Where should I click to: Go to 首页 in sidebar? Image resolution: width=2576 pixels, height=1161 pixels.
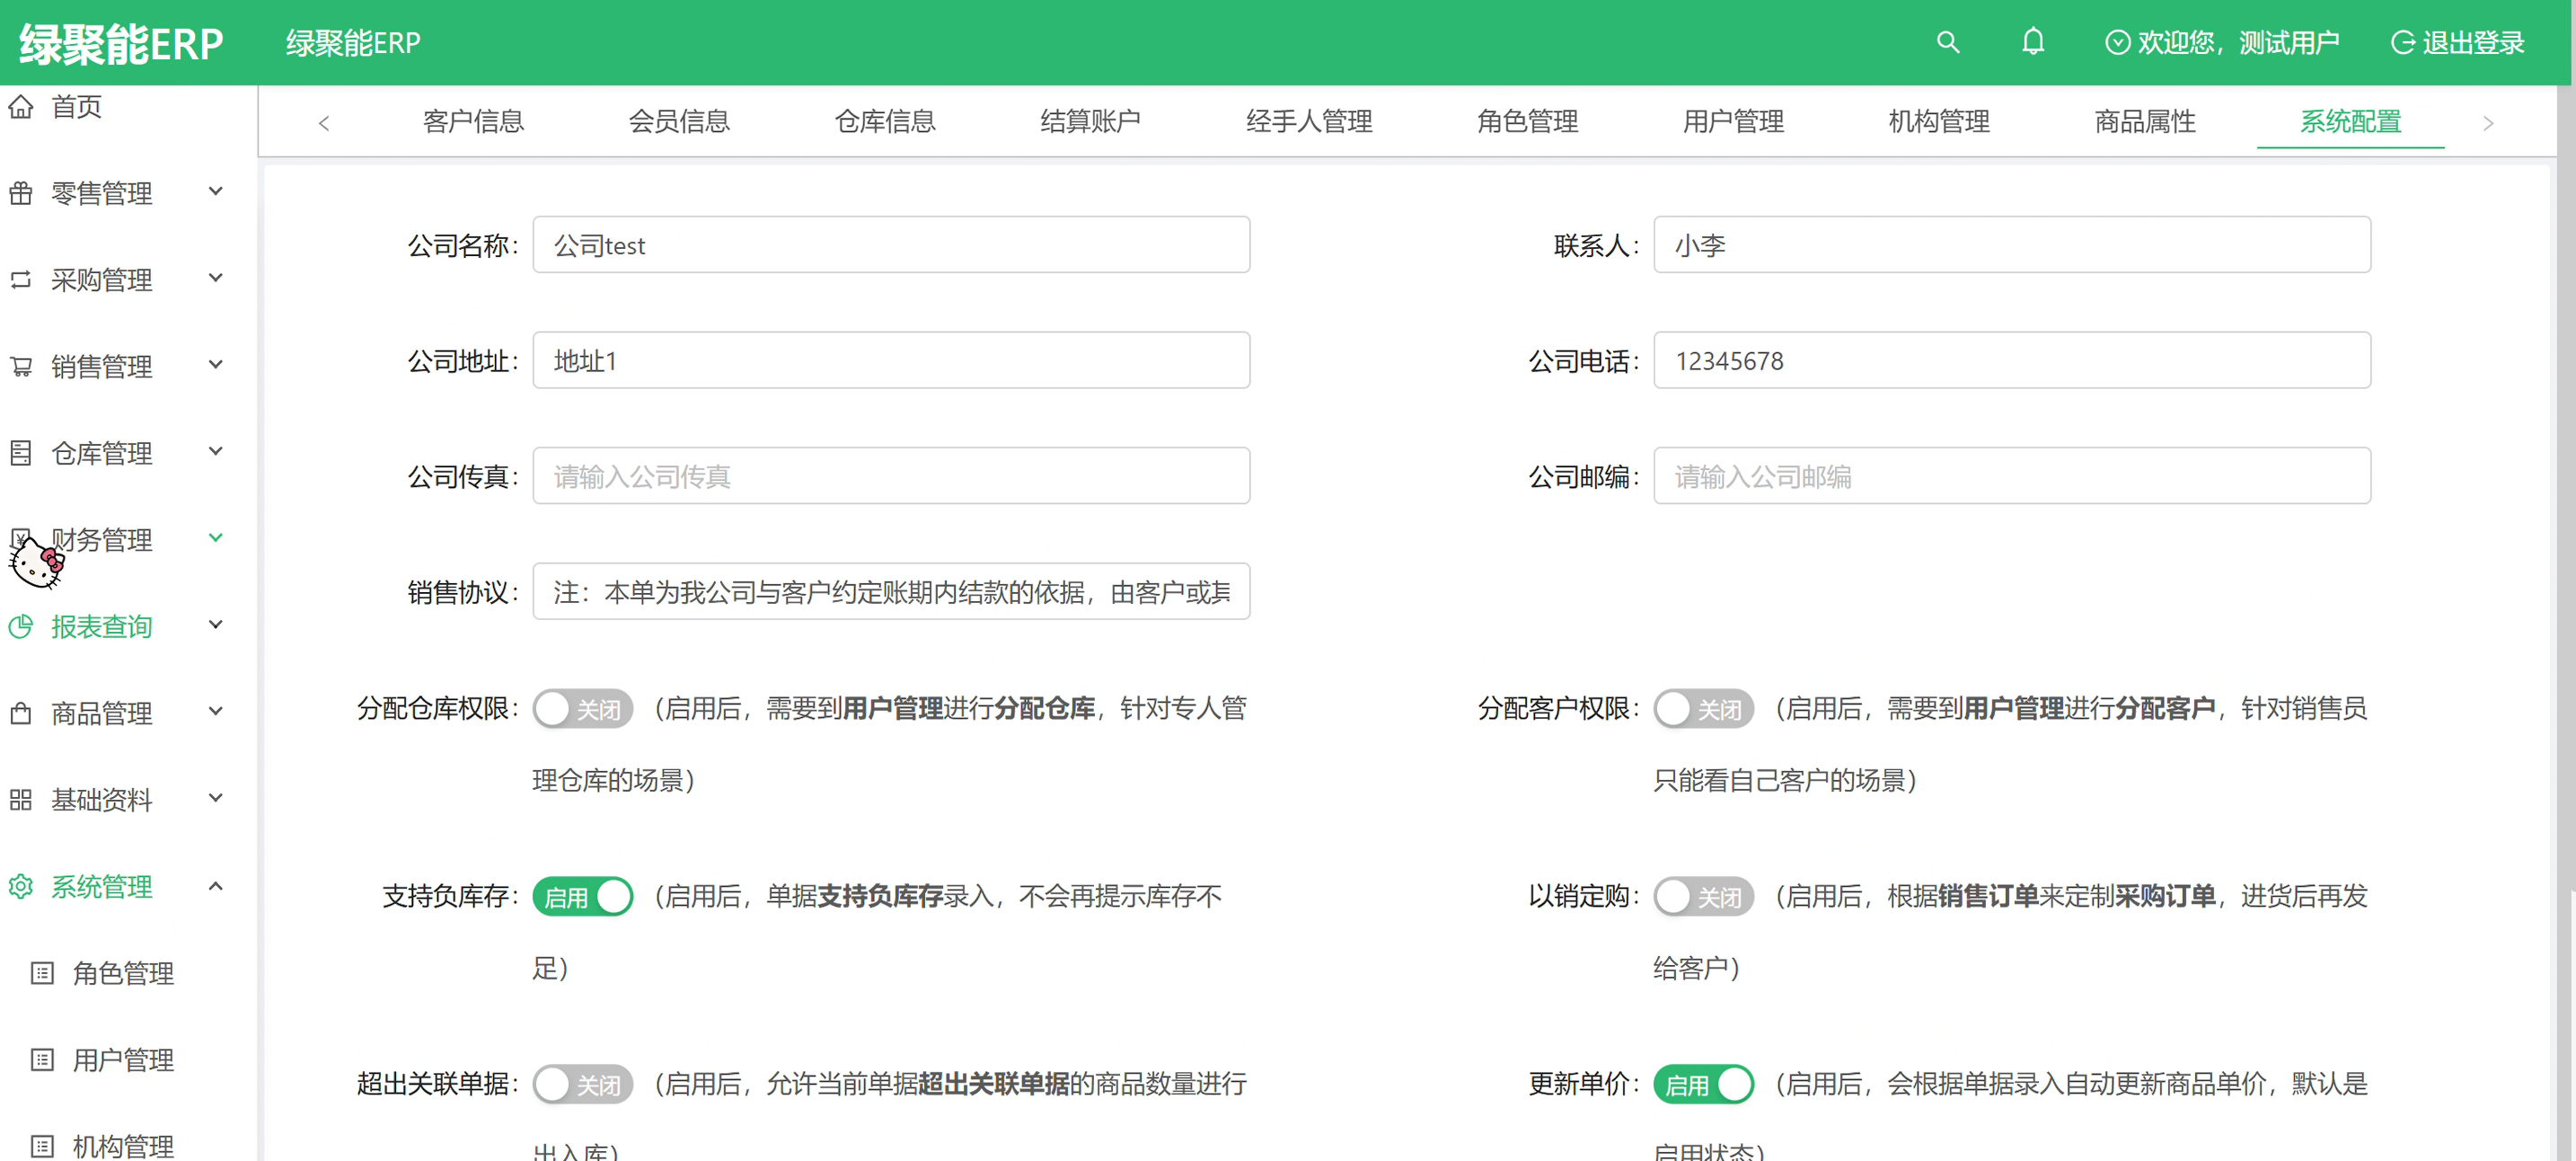click(77, 106)
